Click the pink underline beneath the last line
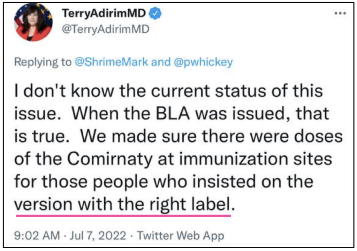 click(123, 216)
